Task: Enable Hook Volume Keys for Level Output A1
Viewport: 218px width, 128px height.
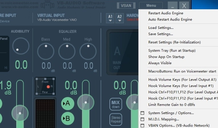Action: (x=182, y=79)
